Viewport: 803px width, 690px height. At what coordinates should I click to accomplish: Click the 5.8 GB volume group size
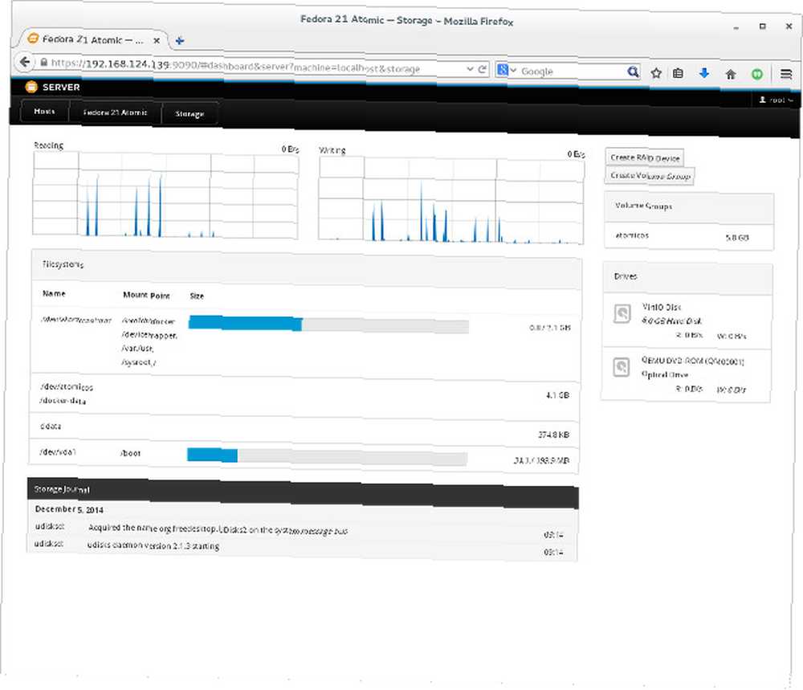coord(737,238)
